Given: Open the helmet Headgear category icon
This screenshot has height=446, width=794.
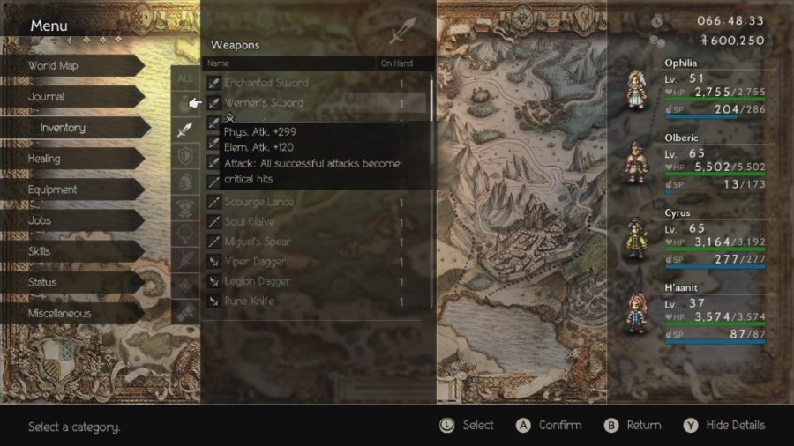Looking at the screenshot, I should pos(185,182).
